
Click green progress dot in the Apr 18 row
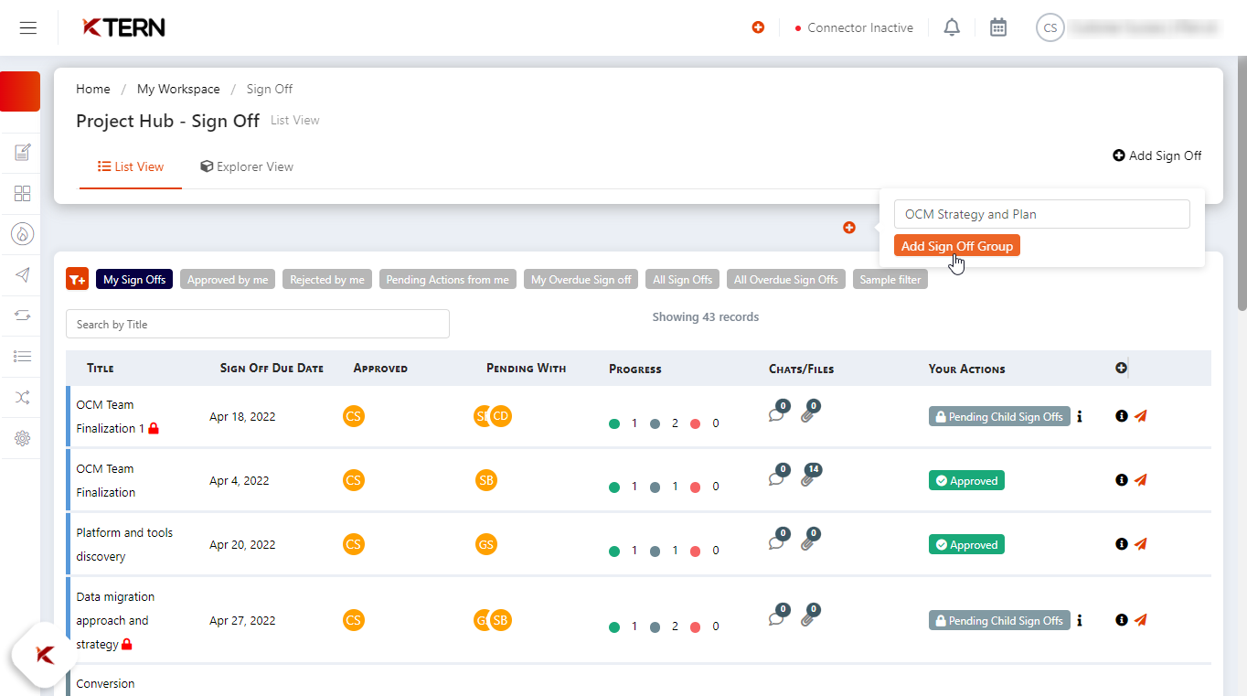pos(614,423)
